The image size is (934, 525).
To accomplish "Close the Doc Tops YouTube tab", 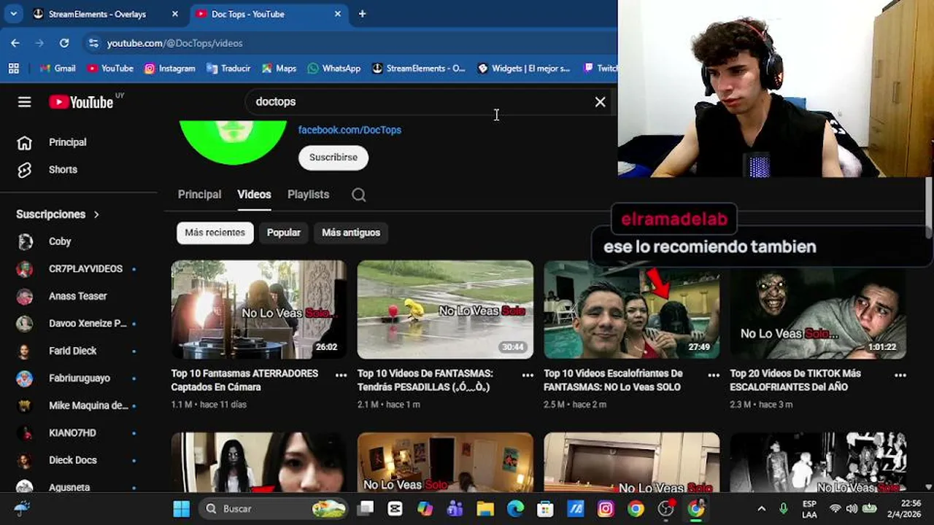I will click(x=338, y=14).
